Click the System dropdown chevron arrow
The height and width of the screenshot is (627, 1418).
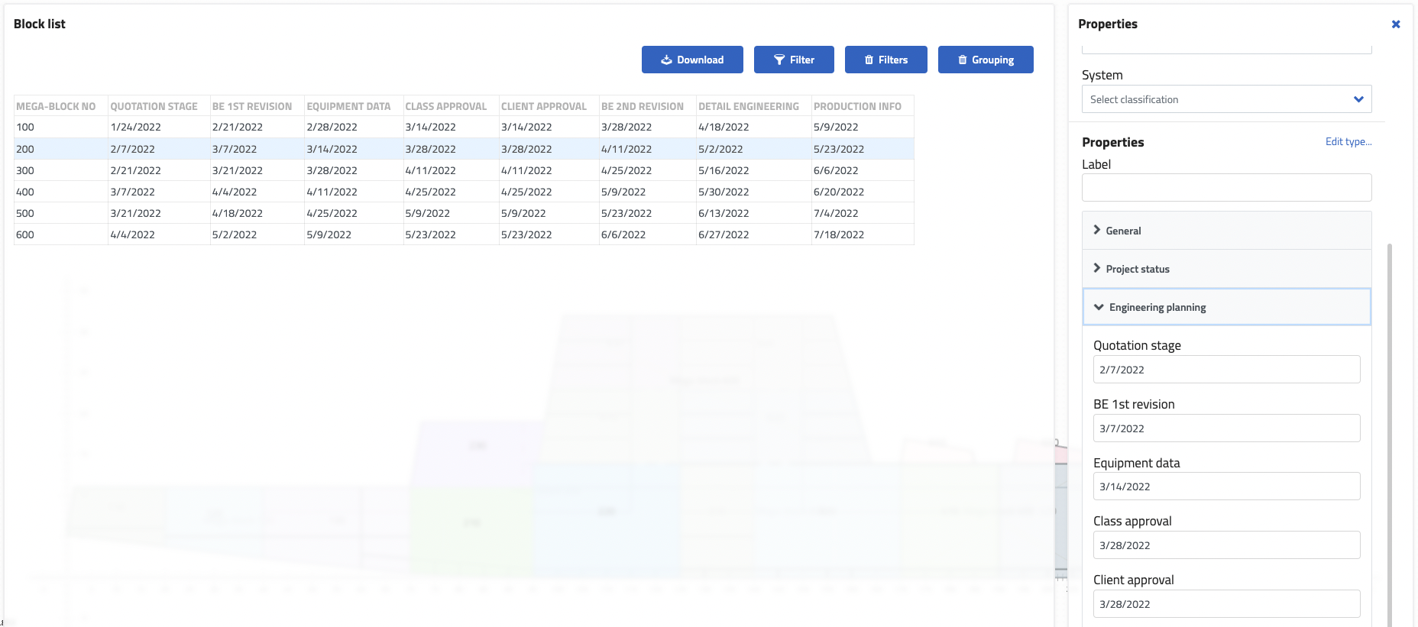coord(1358,99)
